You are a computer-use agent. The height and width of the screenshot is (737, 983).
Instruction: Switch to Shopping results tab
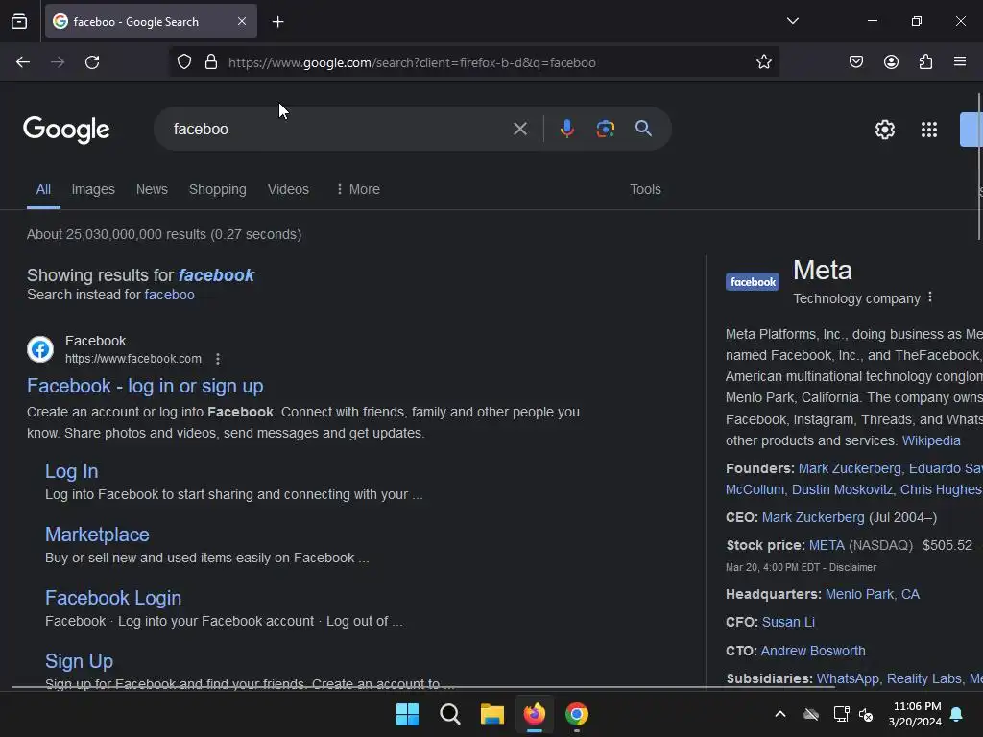coord(218,189)
